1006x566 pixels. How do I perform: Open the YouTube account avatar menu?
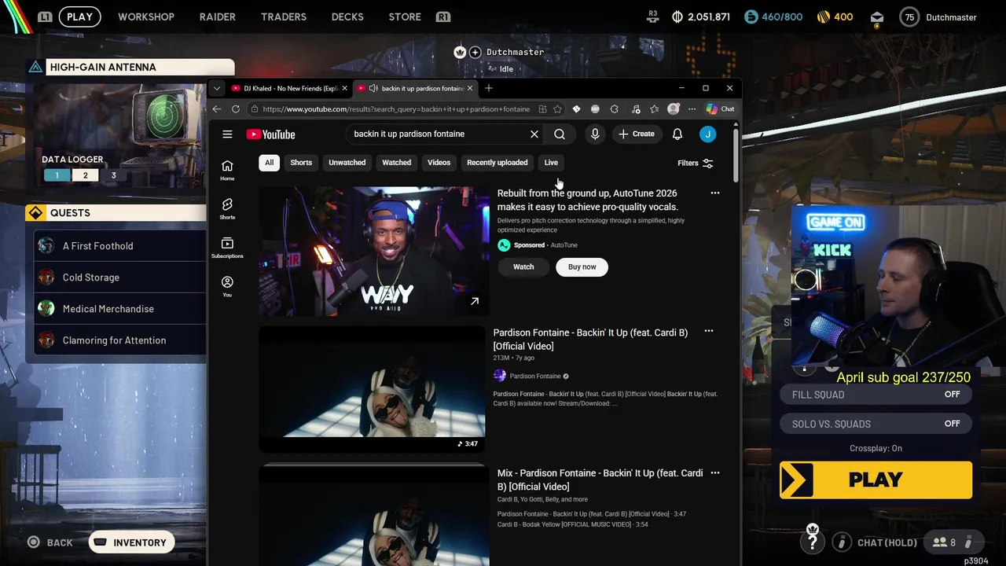707,134
